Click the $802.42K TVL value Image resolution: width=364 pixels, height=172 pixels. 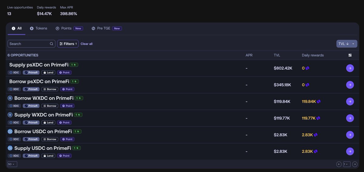(x=283, y=68)
